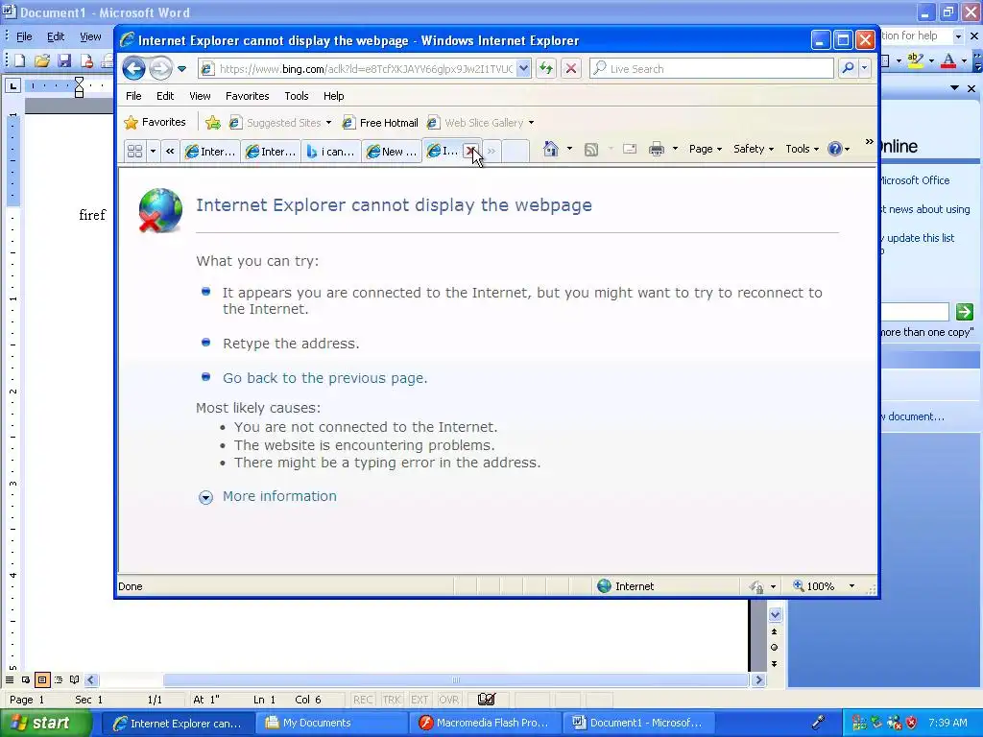Viewport: 983px width, 737px height.
Task: Open the Windows Start menu
Action: [x=45, y=723]
